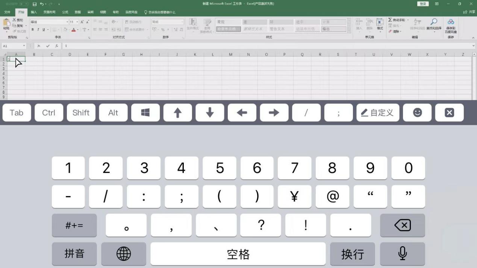Screen dimensions: 477x268
Task: Open the Page Layout (页面布局) tab
Action: (x=49, y=12)
